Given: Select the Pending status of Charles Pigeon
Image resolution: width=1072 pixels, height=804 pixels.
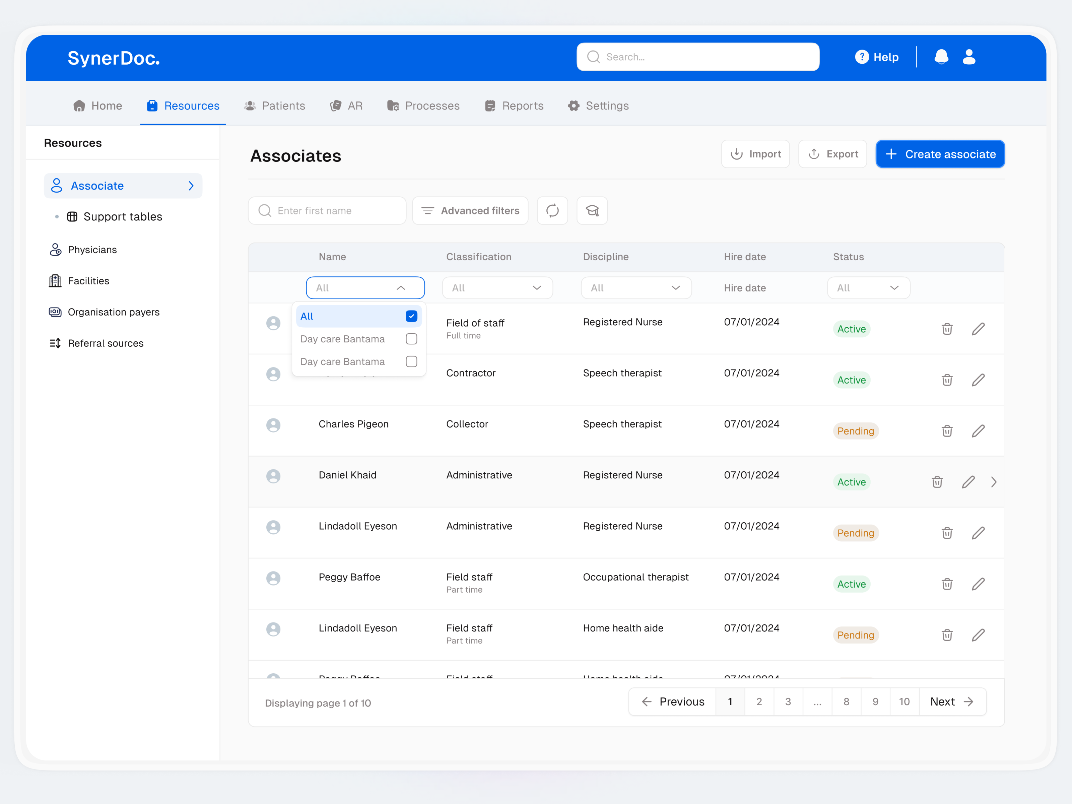Looking at the screenshot, I should tap(856, 431).
